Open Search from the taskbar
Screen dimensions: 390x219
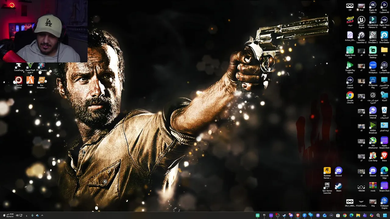pos(378,215)
